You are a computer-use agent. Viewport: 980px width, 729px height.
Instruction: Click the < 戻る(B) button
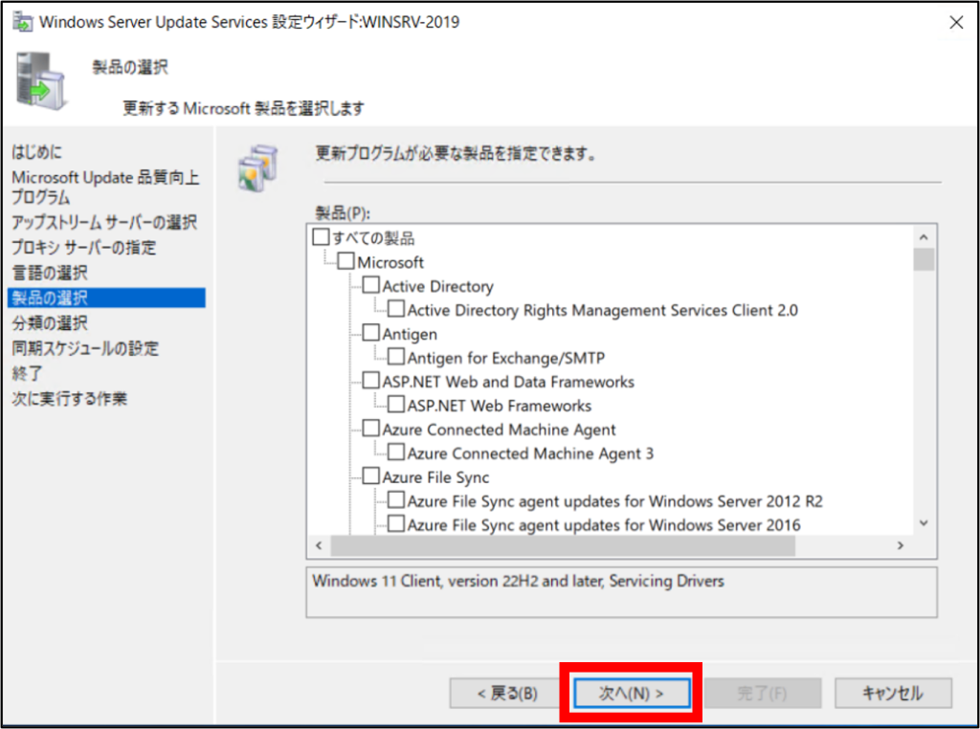pyautogui.click(x=507, y=693)
